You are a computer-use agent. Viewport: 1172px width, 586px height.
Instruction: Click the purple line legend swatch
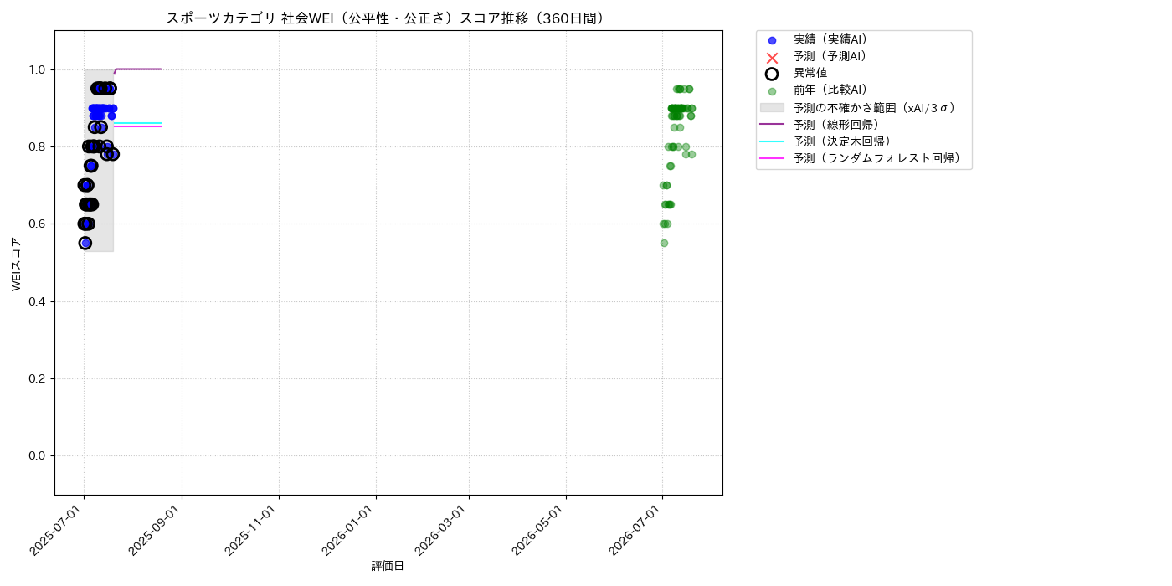tap(772, 124)
